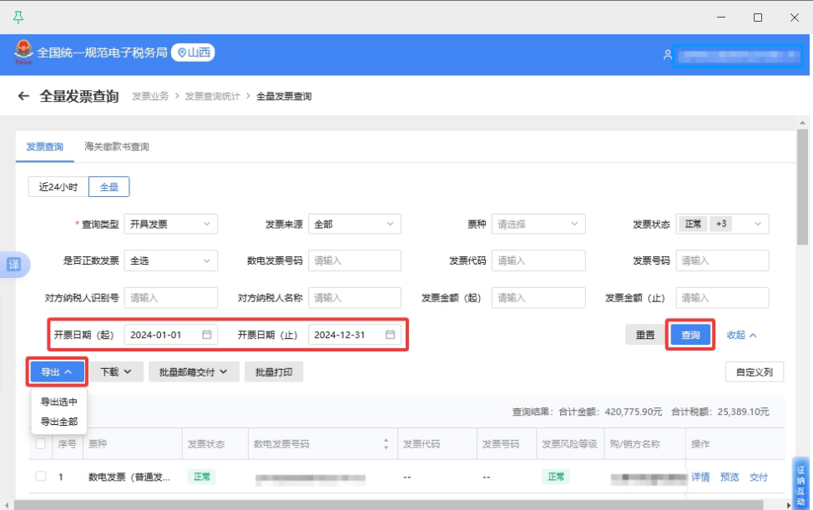Click the blue 查询 button
Viewport: 813px width, 510px height.
point(690,335)
